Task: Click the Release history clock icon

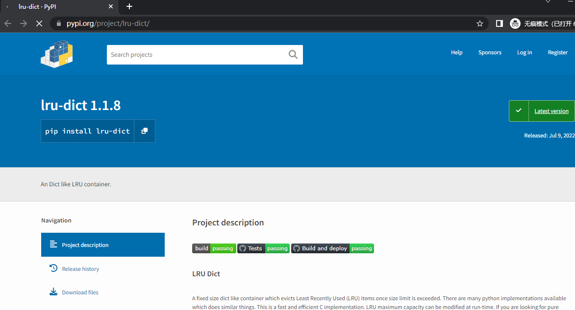Action: (53, 268)
